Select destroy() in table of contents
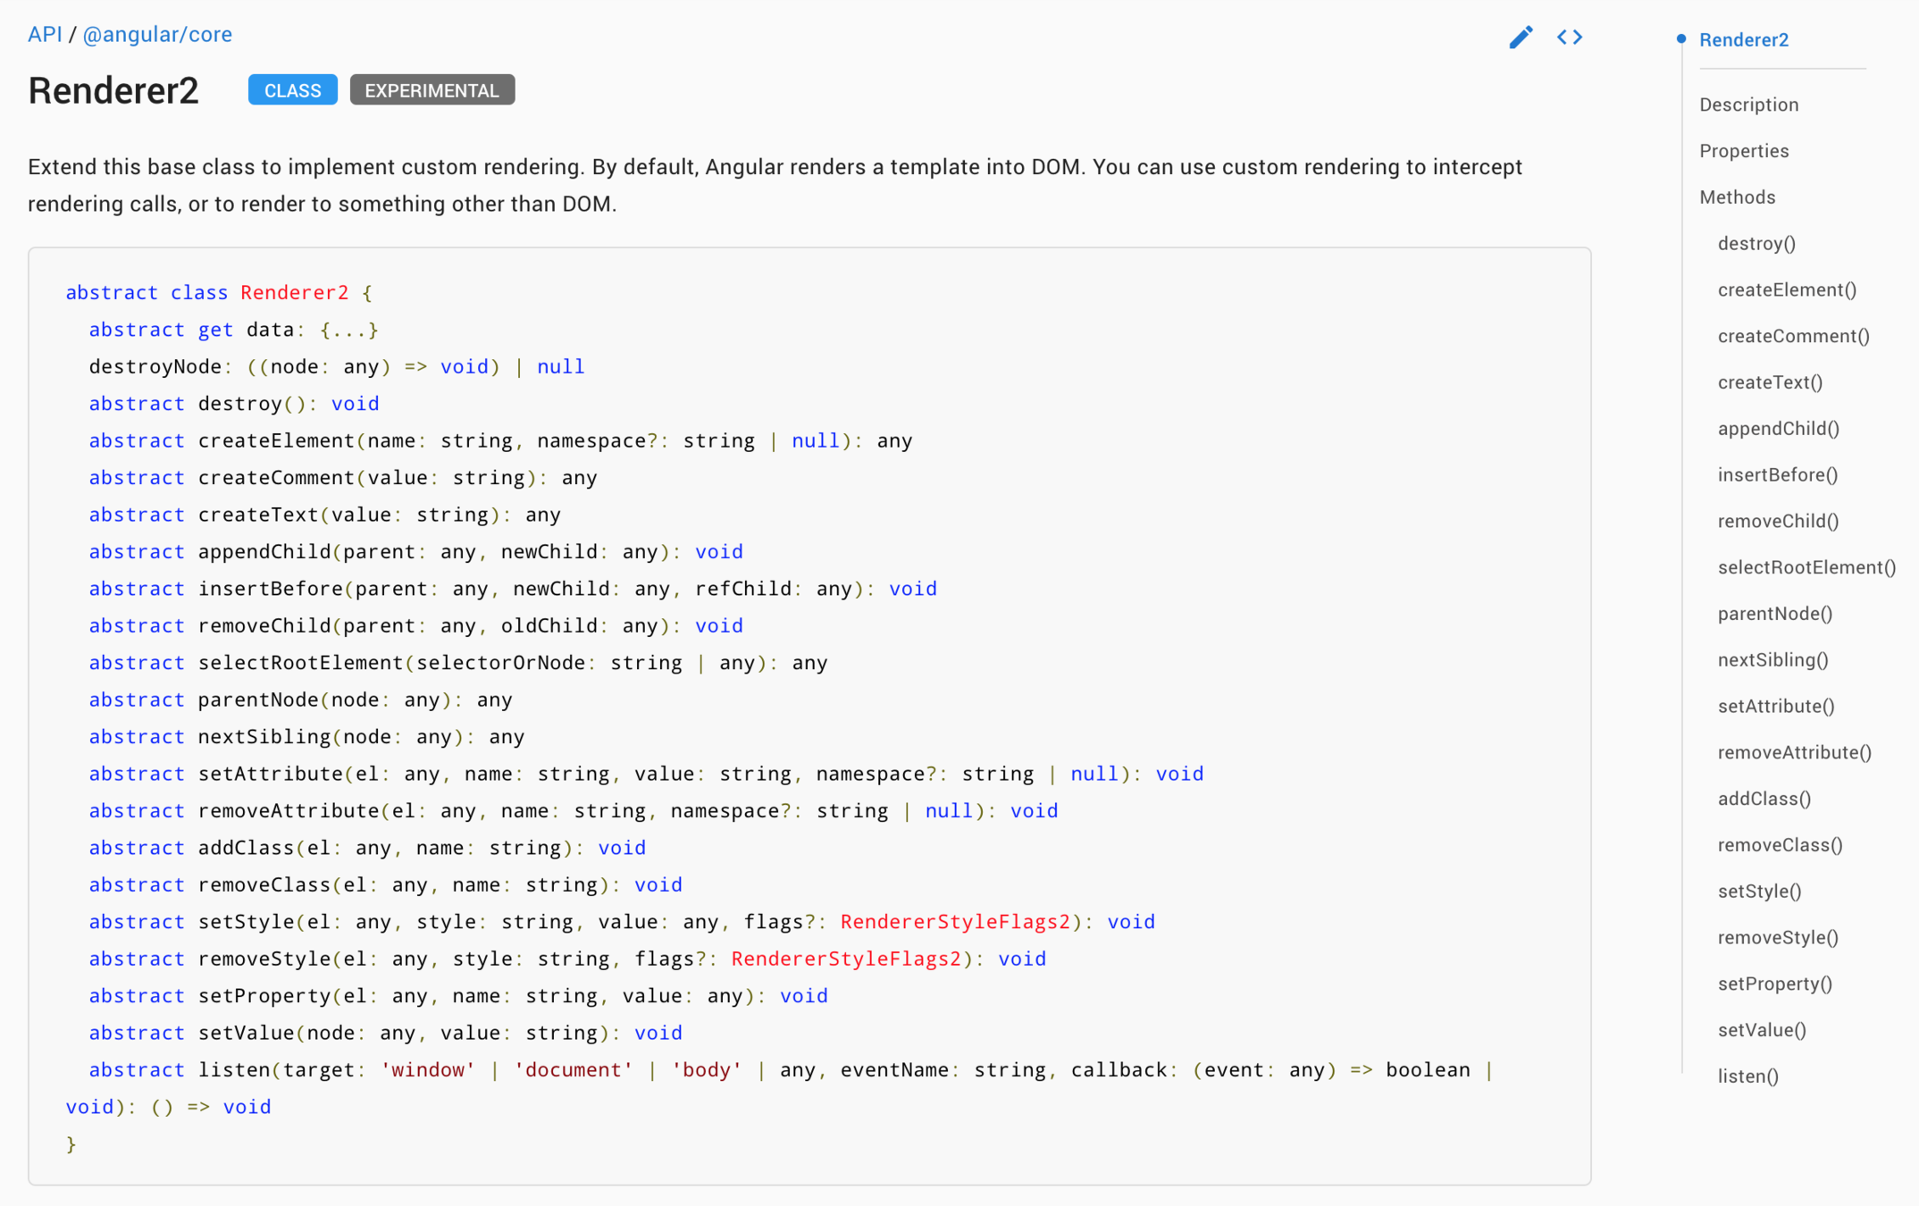This screenshot has width=1919, height=1206. tap(1756, 243)
